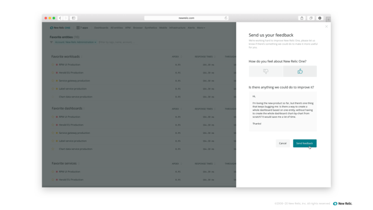Close the feedback panel with X
The height and width of the screenshot is (210, 373).
coord(326,26)
